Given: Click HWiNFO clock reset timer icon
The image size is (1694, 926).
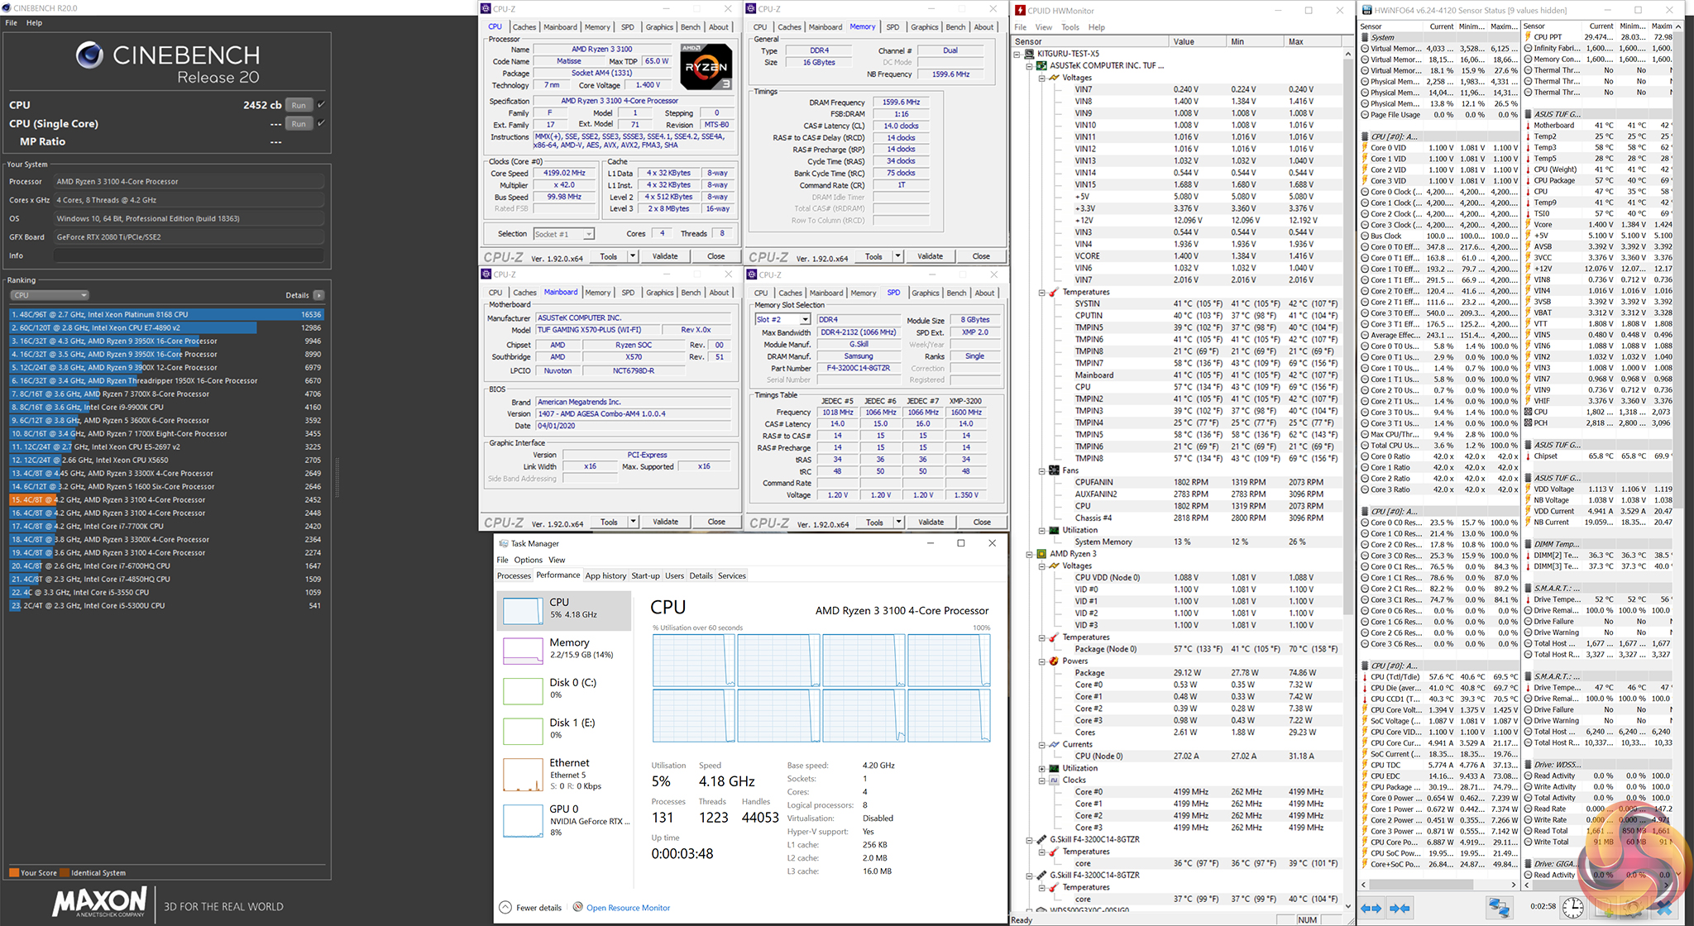Looking at the screenshot, I should tap(1572, 907).
